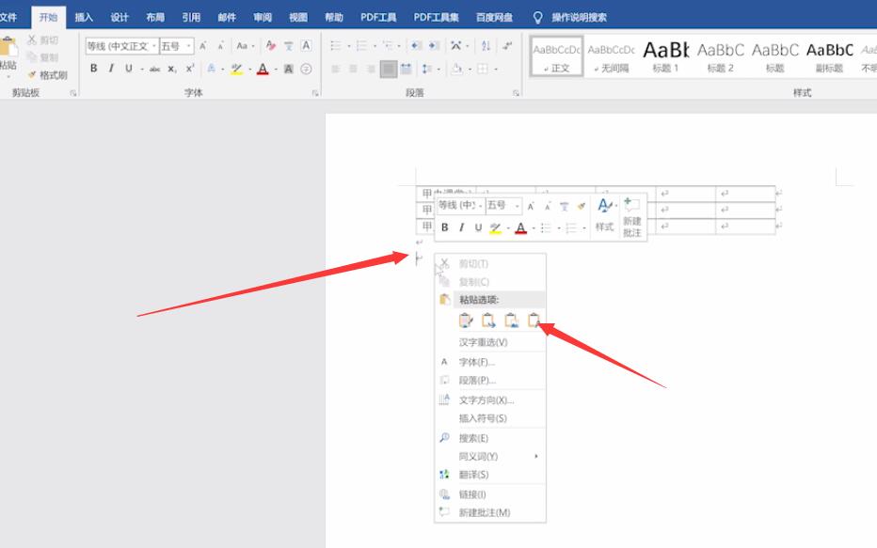877x548 pixels.
Task: Choose Keep Source Formatting paste option icon
Action: tap(466, 321)
